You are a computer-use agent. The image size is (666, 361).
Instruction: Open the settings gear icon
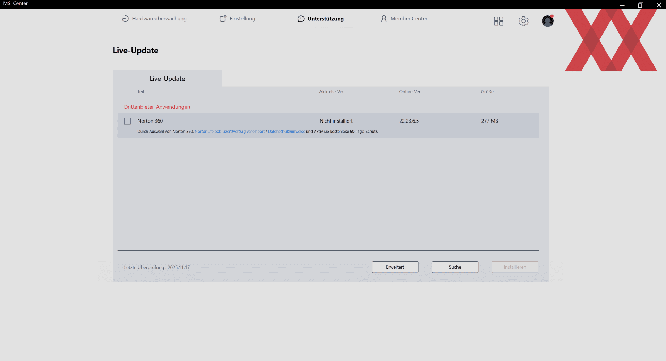tap(523, 21)
